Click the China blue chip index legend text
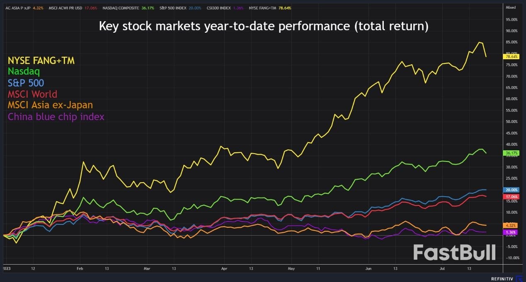Viewport: 526px width, 282px height. [56, 117]
